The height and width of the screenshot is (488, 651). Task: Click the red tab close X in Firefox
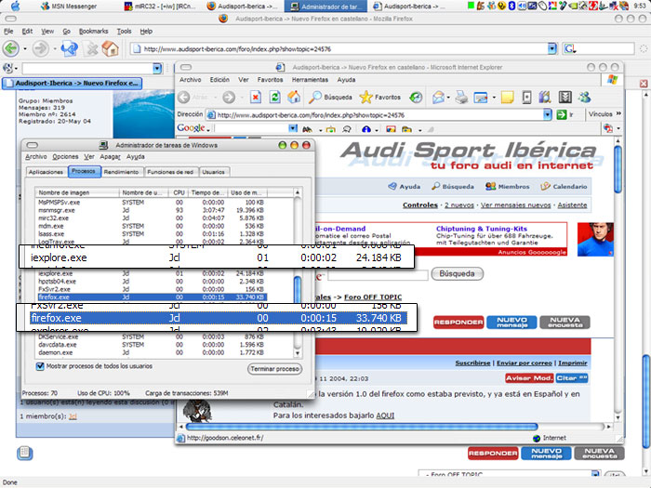click(x=644, y=84)
